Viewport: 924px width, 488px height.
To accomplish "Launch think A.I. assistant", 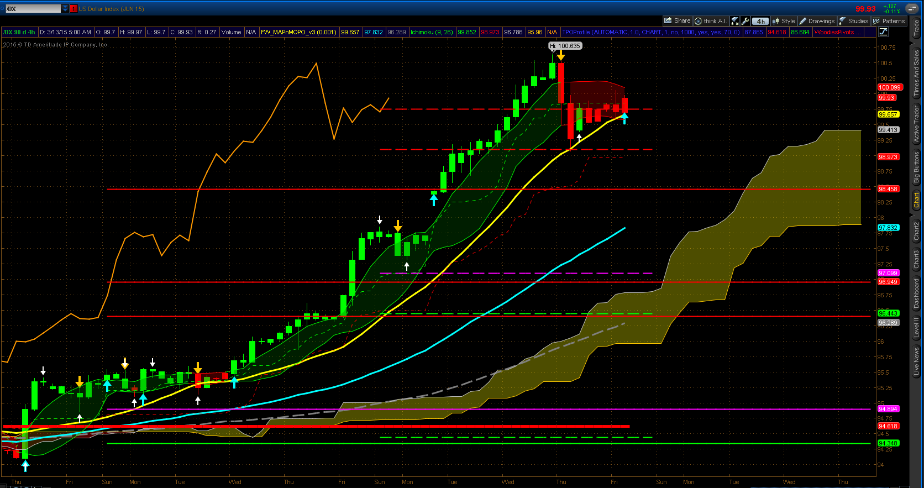I will [711, 21].
